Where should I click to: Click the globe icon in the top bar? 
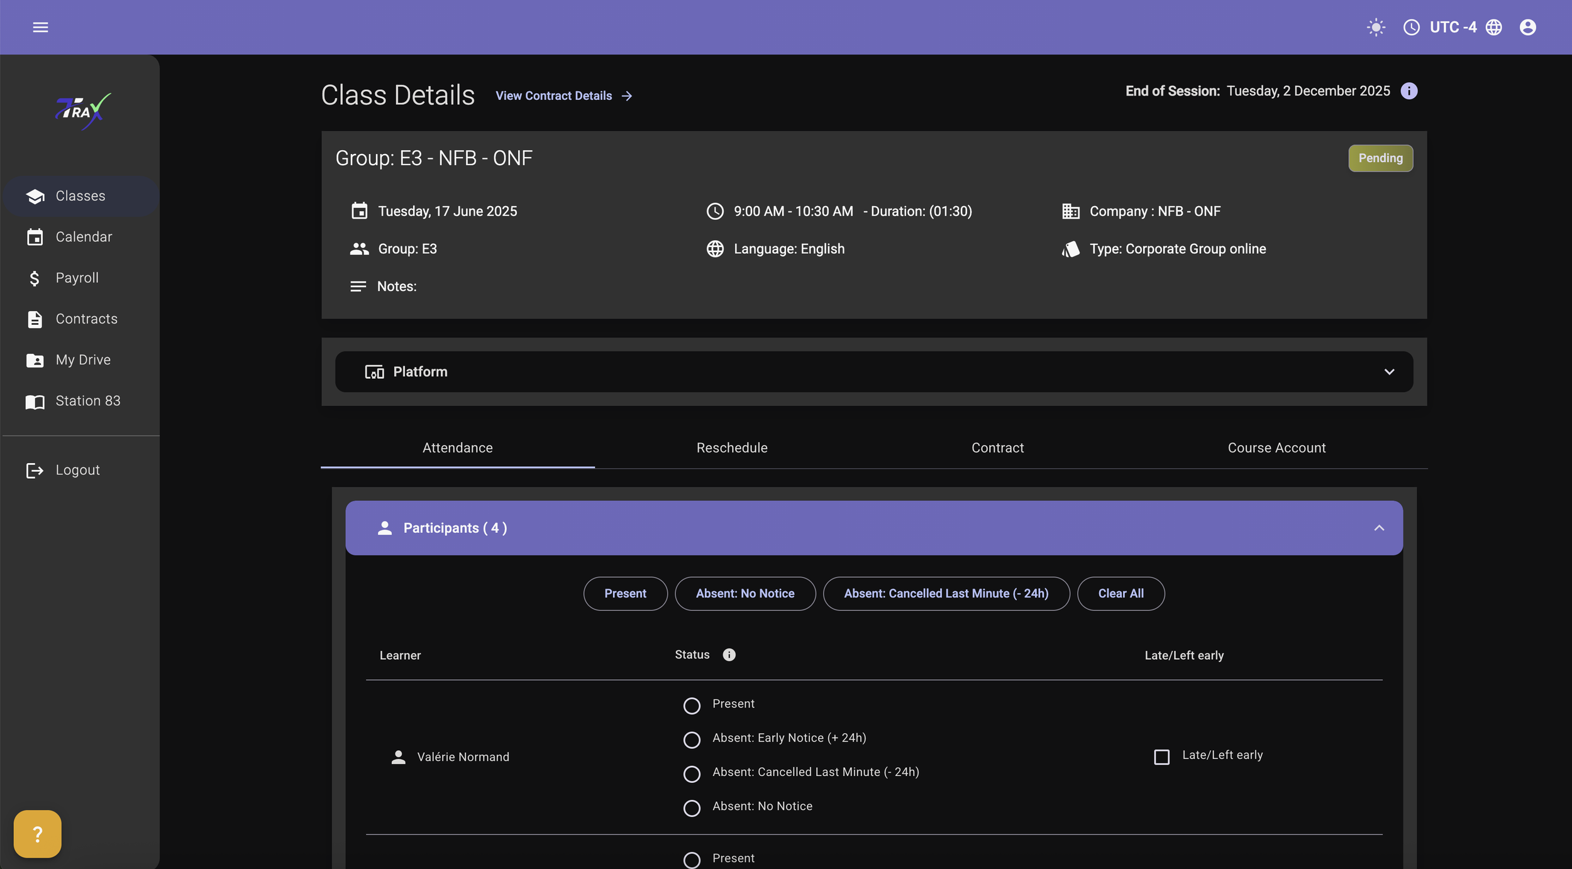pos(1494,27)
